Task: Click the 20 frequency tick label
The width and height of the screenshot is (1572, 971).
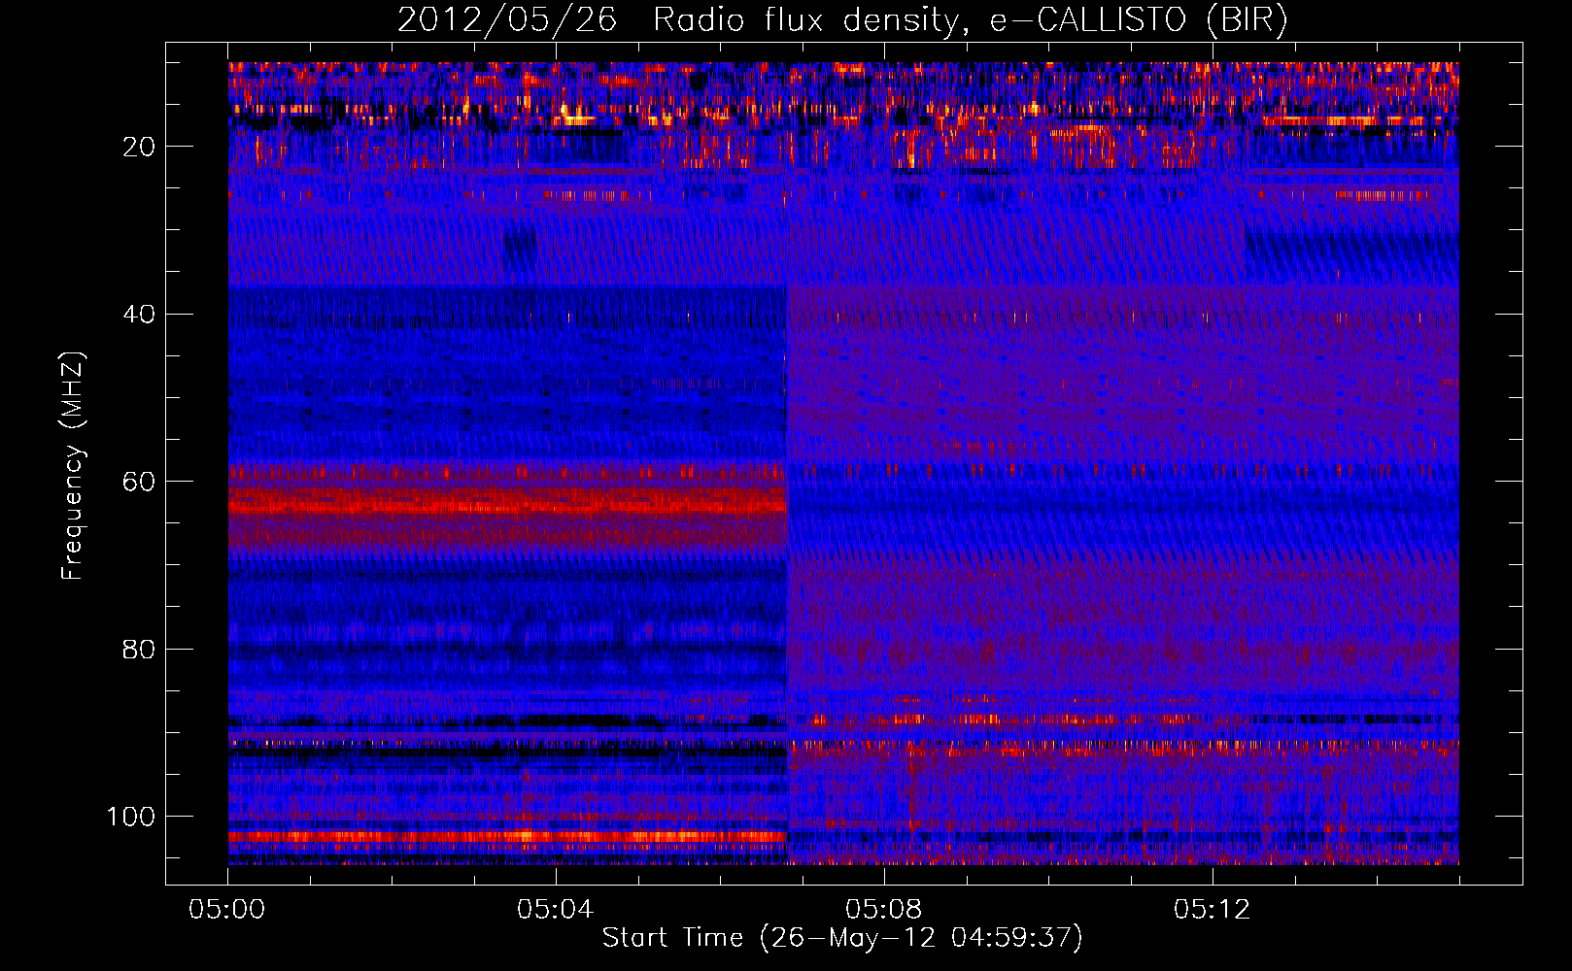Action: pyautogui.click(x=140, y=147)
